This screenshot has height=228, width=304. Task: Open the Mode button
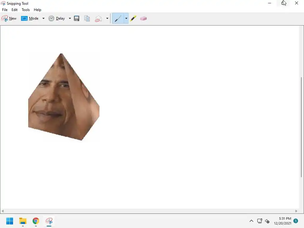(x=30, y=18)
